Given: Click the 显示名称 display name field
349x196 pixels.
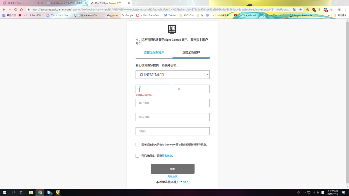Looking at the screenshot, I should 172,117.
